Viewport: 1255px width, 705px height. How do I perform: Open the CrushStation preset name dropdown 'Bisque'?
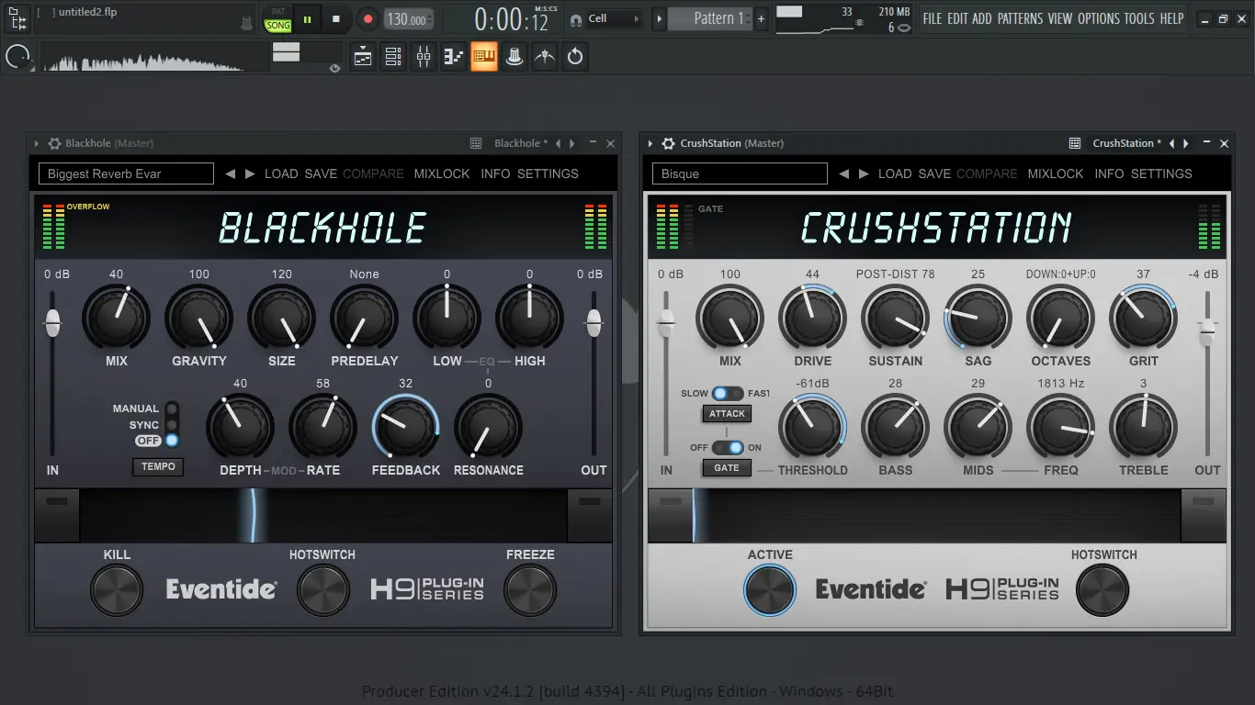click(x=740, y=173)
